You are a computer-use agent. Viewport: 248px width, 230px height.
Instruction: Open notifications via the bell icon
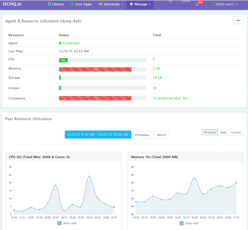197,4
